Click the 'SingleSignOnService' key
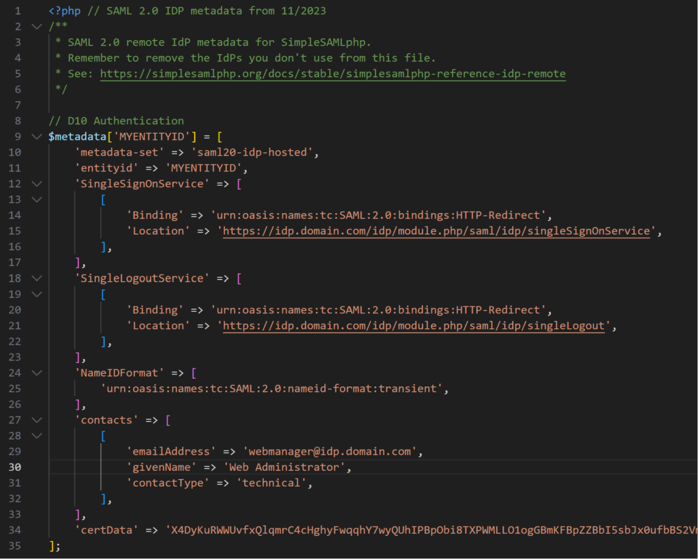 tap(142, 184)
